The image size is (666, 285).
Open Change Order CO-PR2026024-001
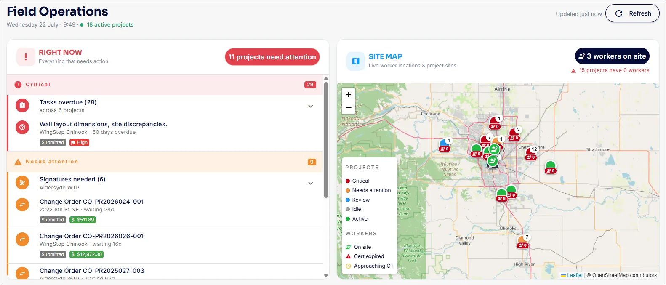point(92,202)
